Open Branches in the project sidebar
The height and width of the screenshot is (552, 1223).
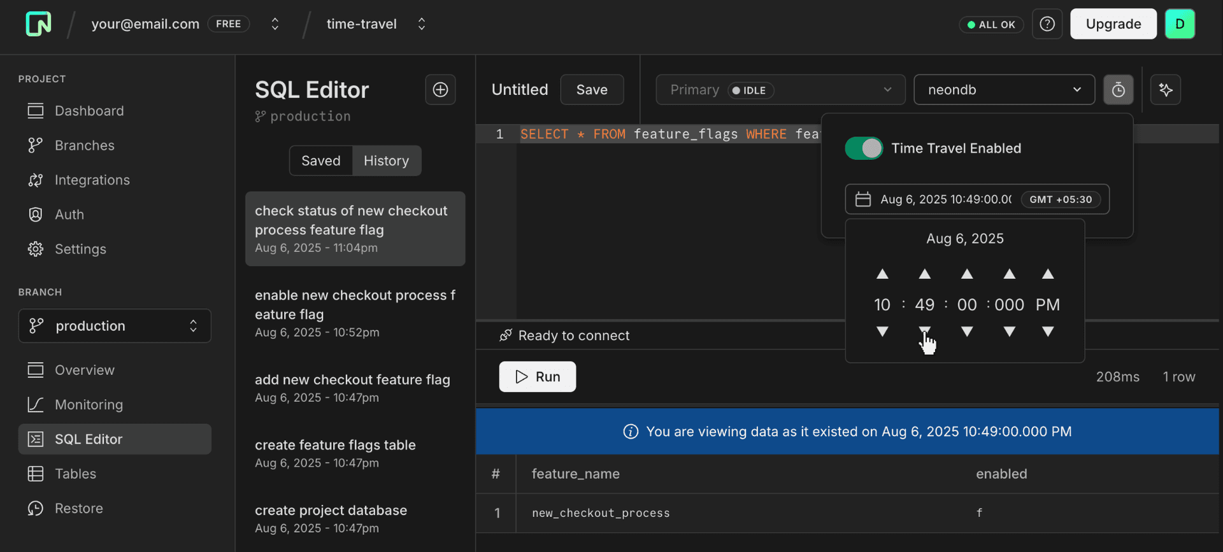coord(84,145)
